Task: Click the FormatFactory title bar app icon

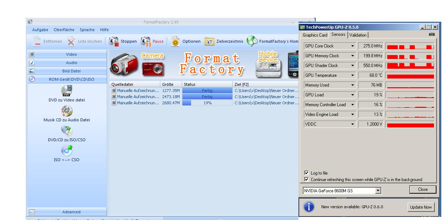Action: pyautogui.click(x=30, y=22)
